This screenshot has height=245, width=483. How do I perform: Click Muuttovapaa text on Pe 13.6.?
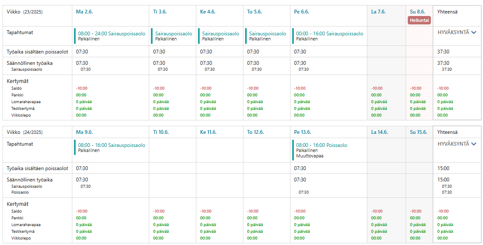pyautogui.click(x=309, y=156)
